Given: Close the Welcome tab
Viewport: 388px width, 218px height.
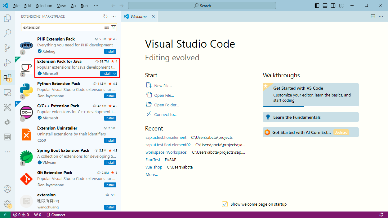Looking at the screenshot, I should 153,16.
